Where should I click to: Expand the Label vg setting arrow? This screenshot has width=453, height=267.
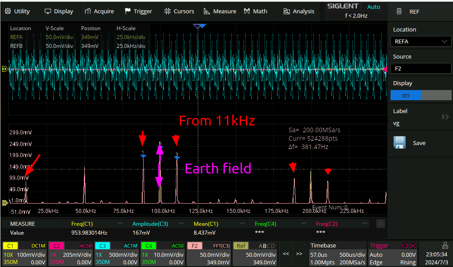(x=445, y=117)
